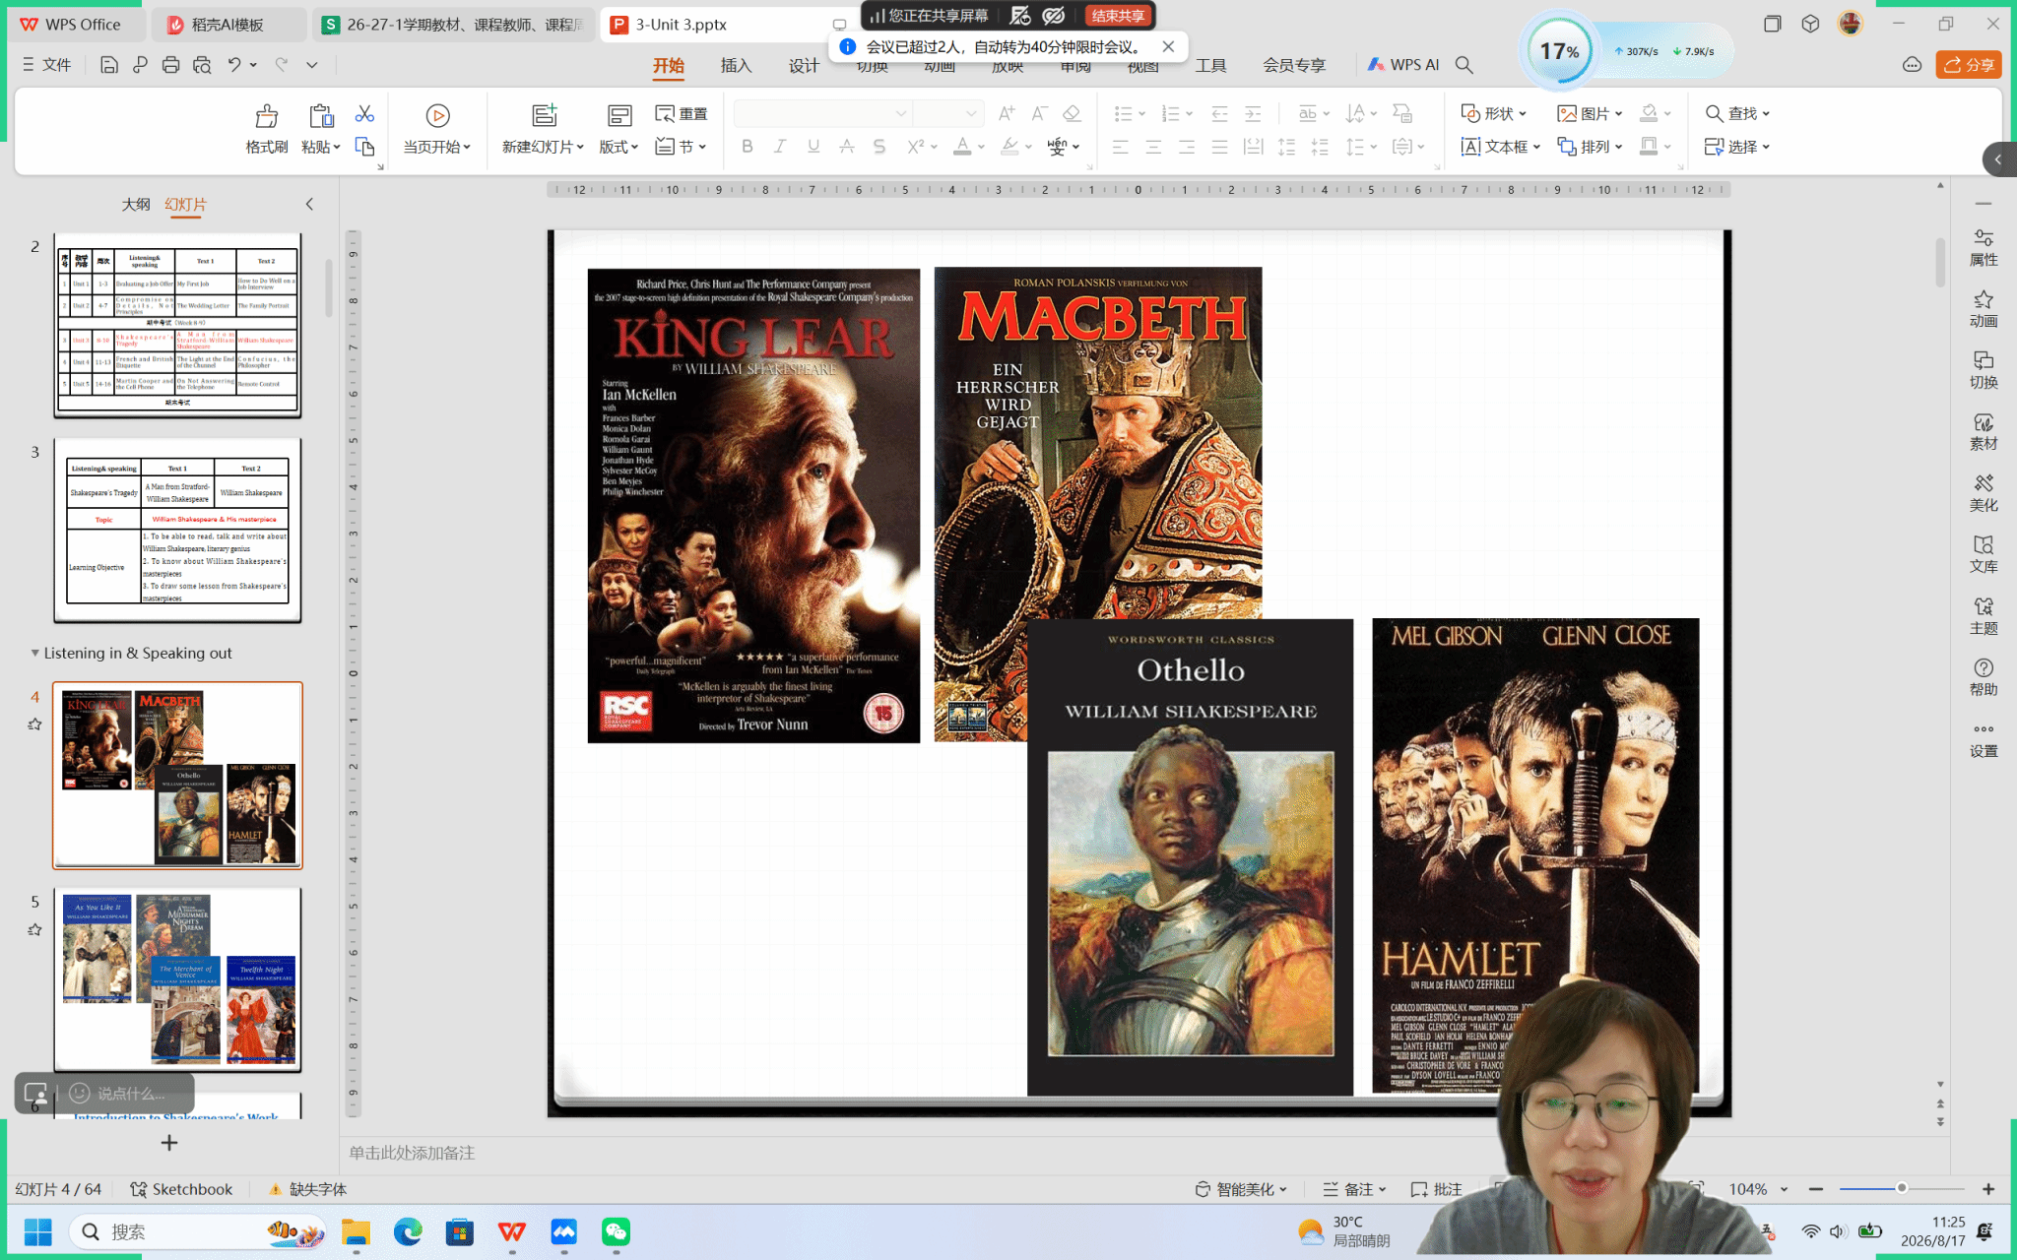
Task: Adjust the zoom slider handle
Action: 1902,1188
